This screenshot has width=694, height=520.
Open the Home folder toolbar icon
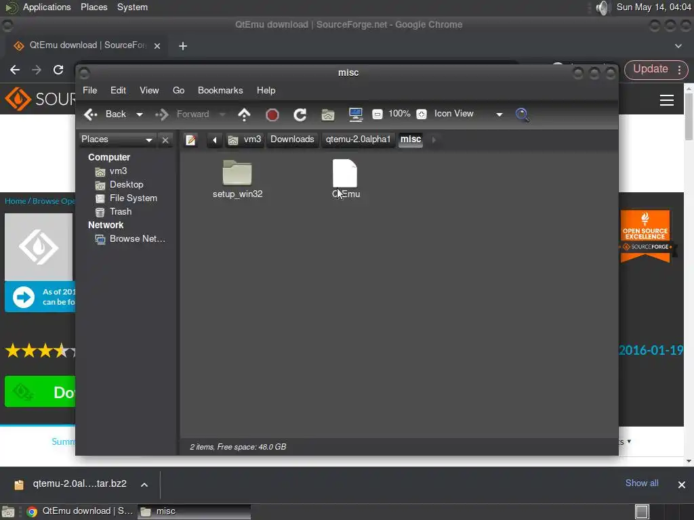tap(327, 115)
